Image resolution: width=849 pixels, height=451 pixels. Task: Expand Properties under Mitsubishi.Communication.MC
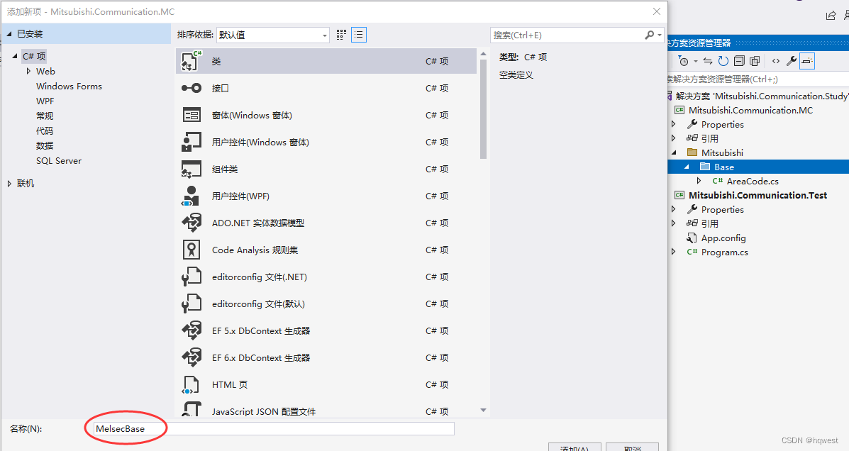click(x=674, y=124)
